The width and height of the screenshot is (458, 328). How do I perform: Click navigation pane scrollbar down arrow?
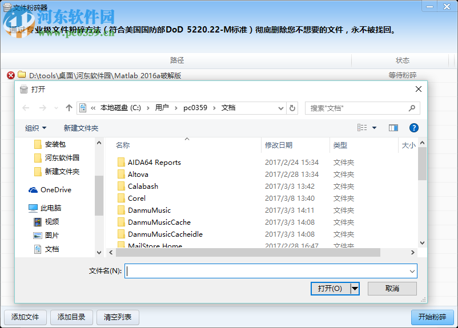click(x=99, y=253)
